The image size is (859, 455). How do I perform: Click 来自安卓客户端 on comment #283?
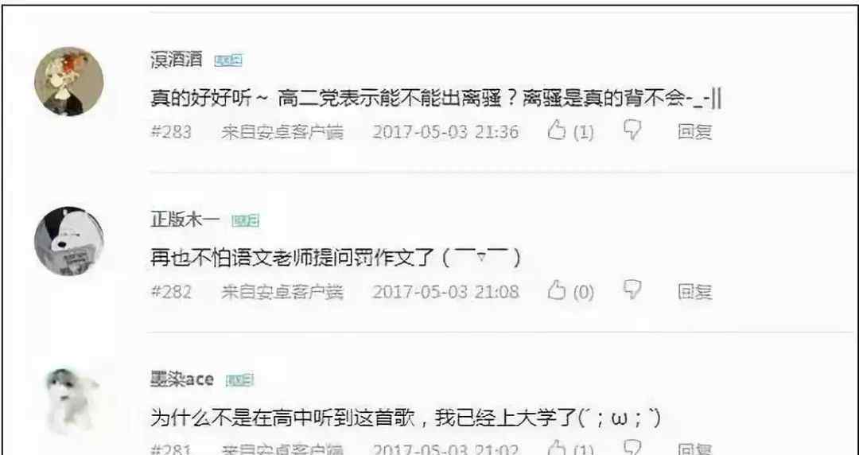tap(282, 131)
